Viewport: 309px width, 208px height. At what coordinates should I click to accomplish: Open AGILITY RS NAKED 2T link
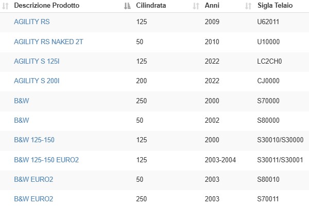(48, 42)
